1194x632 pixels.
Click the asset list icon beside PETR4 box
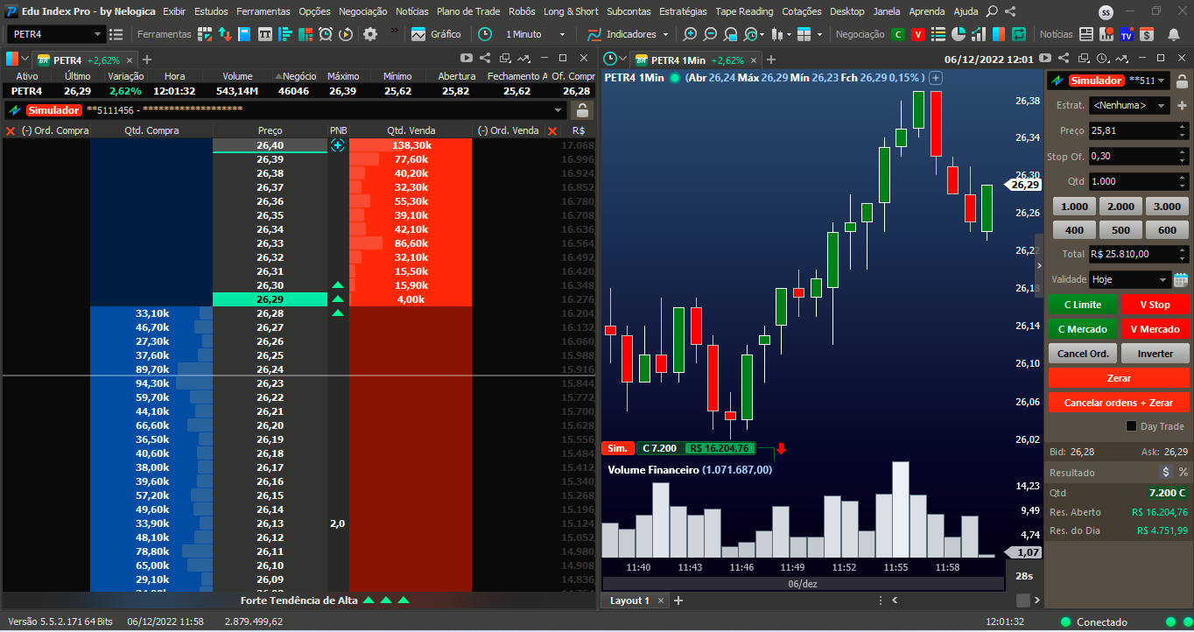(x=116, y=34)
